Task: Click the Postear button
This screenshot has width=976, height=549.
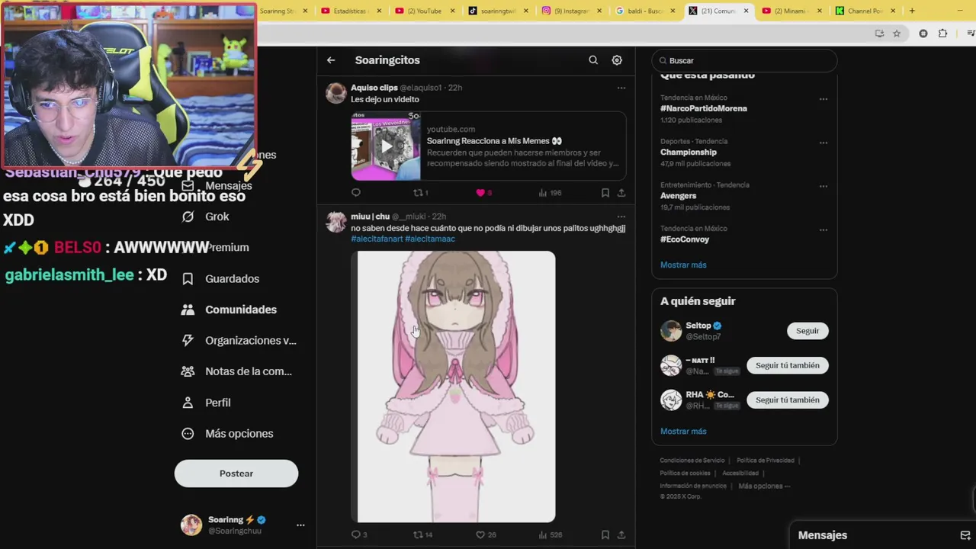Action: click(x=236, y=474)
